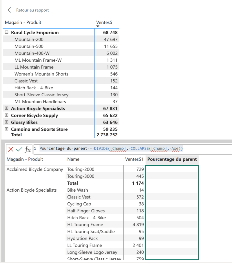Collapse the Rural Cycle Emporium group
This screenshot has width=232, height=263.
pos(6,32)
